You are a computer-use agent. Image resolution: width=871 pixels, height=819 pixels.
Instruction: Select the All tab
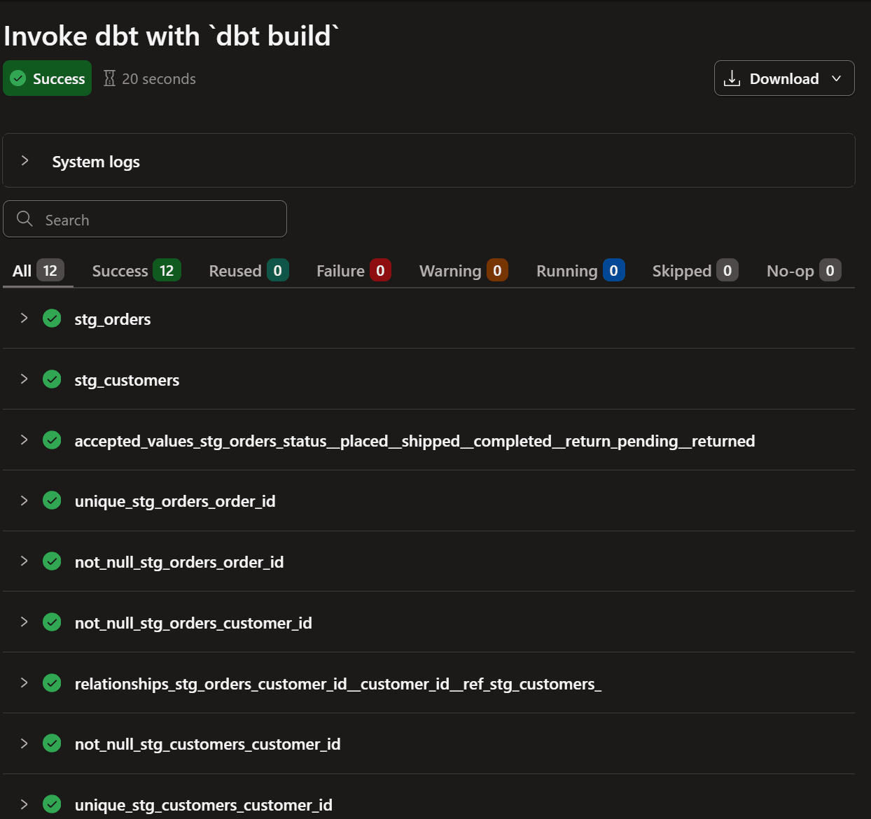(38, 271)
